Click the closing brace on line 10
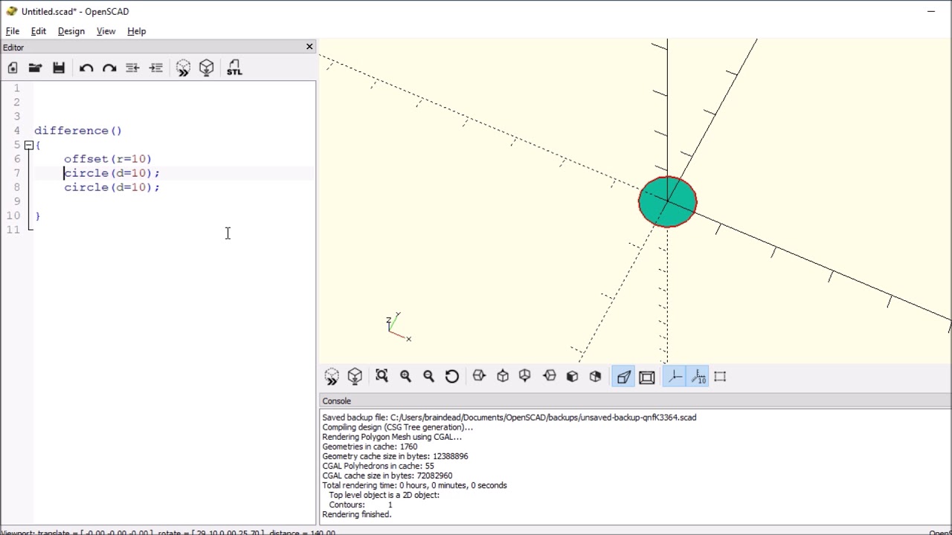Viewport: 952px width, 535px height. [x=37, y=215]
